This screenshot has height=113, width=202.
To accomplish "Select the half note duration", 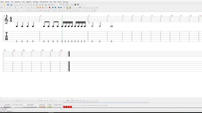I will tap(4, 10).
